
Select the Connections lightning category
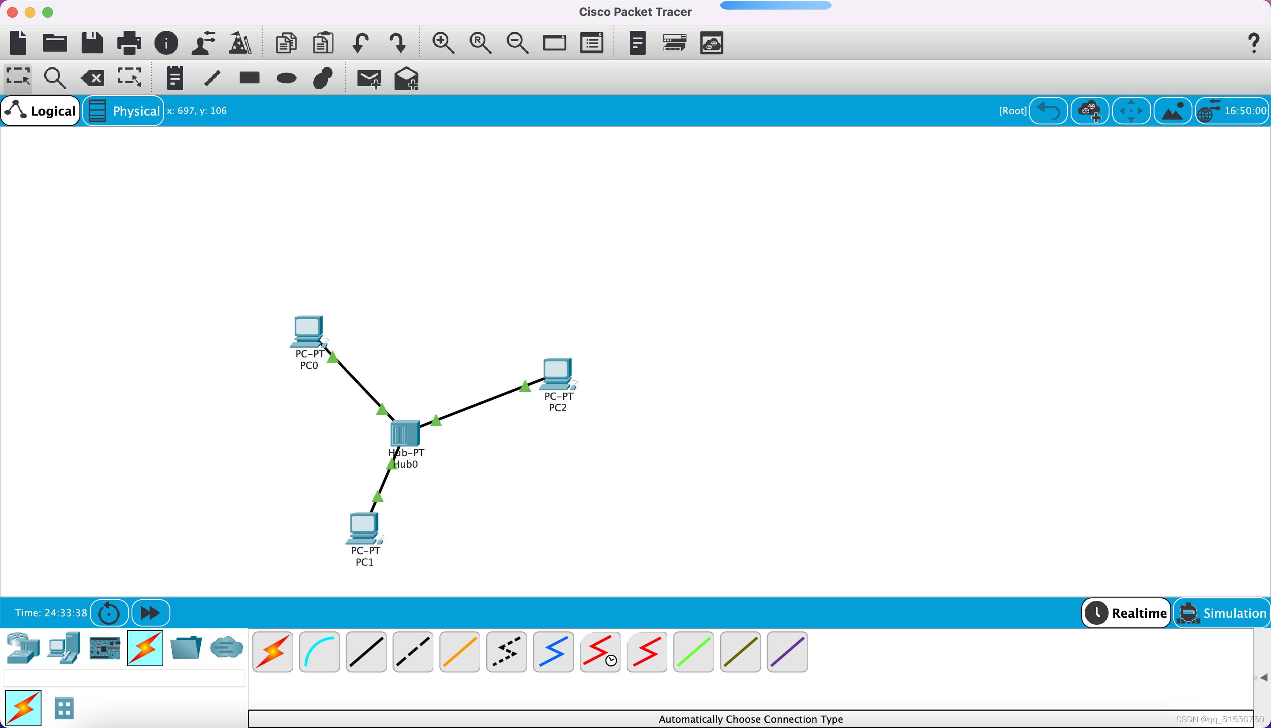[145, 648]
